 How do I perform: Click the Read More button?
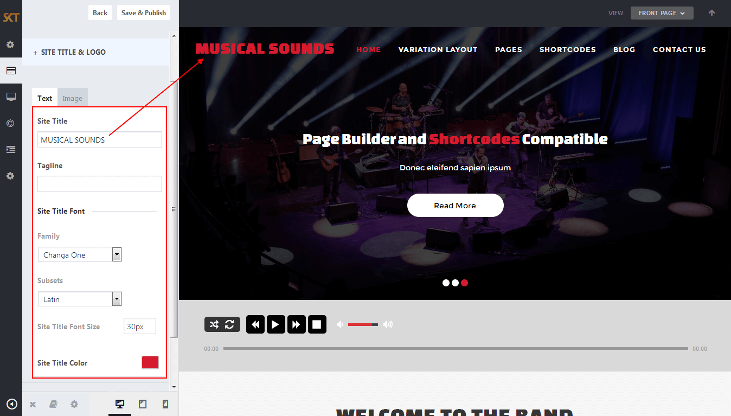[455, 206]
